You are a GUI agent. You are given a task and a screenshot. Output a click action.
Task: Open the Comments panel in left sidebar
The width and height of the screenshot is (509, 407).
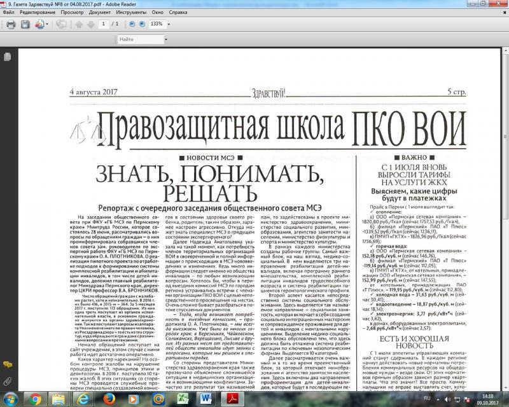pos(8,364)
